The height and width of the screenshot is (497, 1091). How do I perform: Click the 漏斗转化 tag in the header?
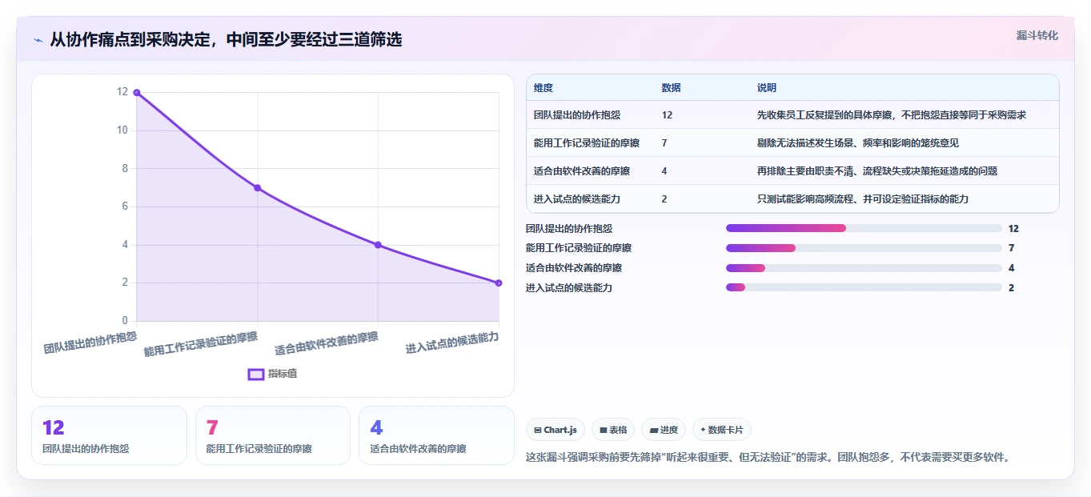(x=1037, y=36)
